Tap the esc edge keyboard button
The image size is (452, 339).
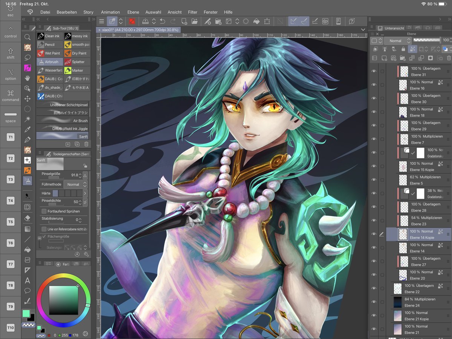pos(11,10)
